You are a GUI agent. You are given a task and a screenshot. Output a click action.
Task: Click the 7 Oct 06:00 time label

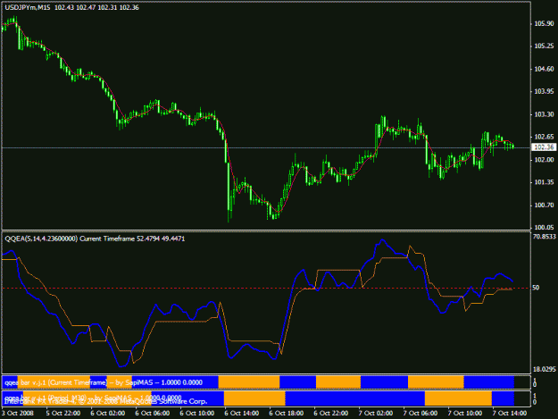click(x=421, y=414)
